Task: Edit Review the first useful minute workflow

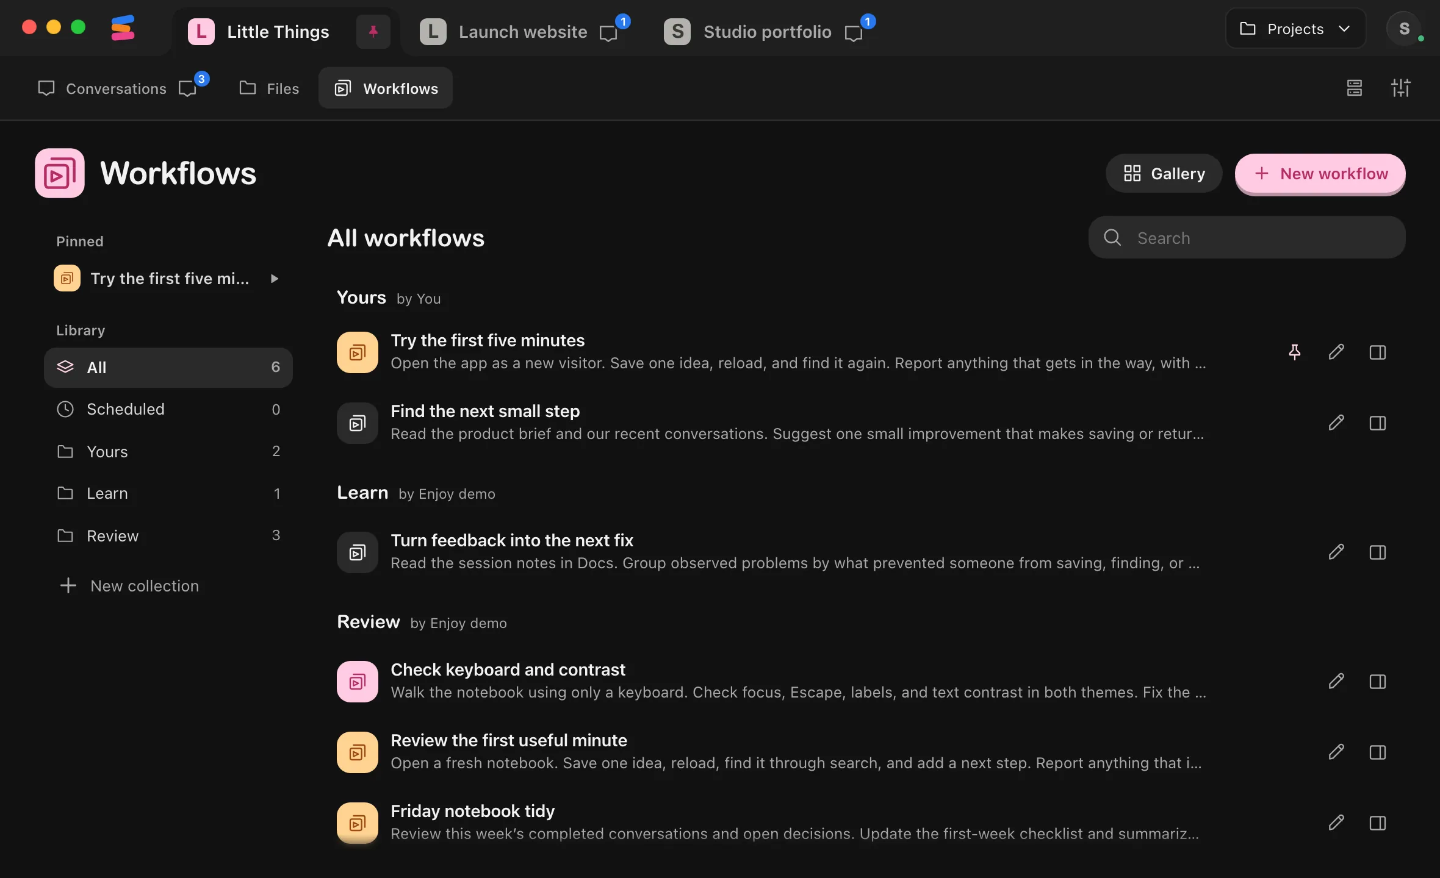Action: [1336, 752]
